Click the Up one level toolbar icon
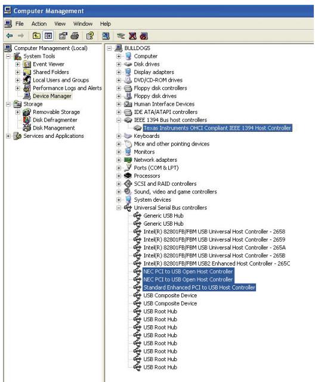 point(36,36)
